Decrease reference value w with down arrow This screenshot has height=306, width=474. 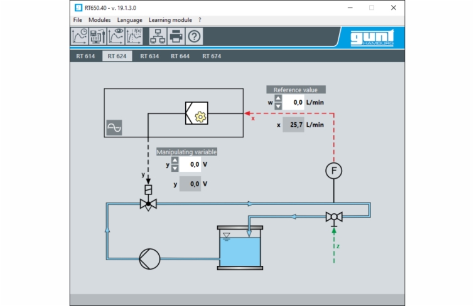click(278, 106)
